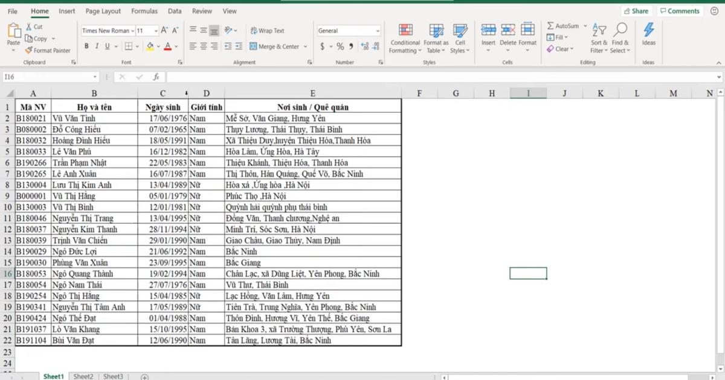Toggle bold formatting
The height and width of the screenshot is (380, 725).
86,45
